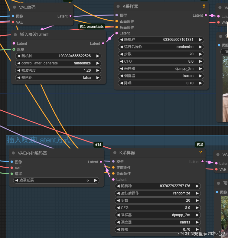Click the #13 node badge

tap(200, 145)
